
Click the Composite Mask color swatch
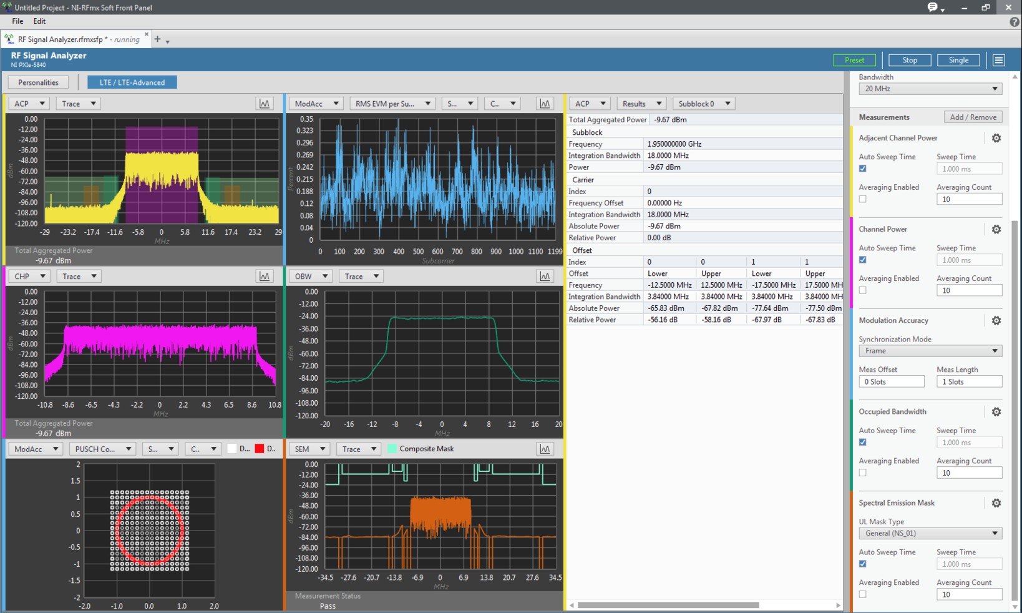[x=392, y=449]
